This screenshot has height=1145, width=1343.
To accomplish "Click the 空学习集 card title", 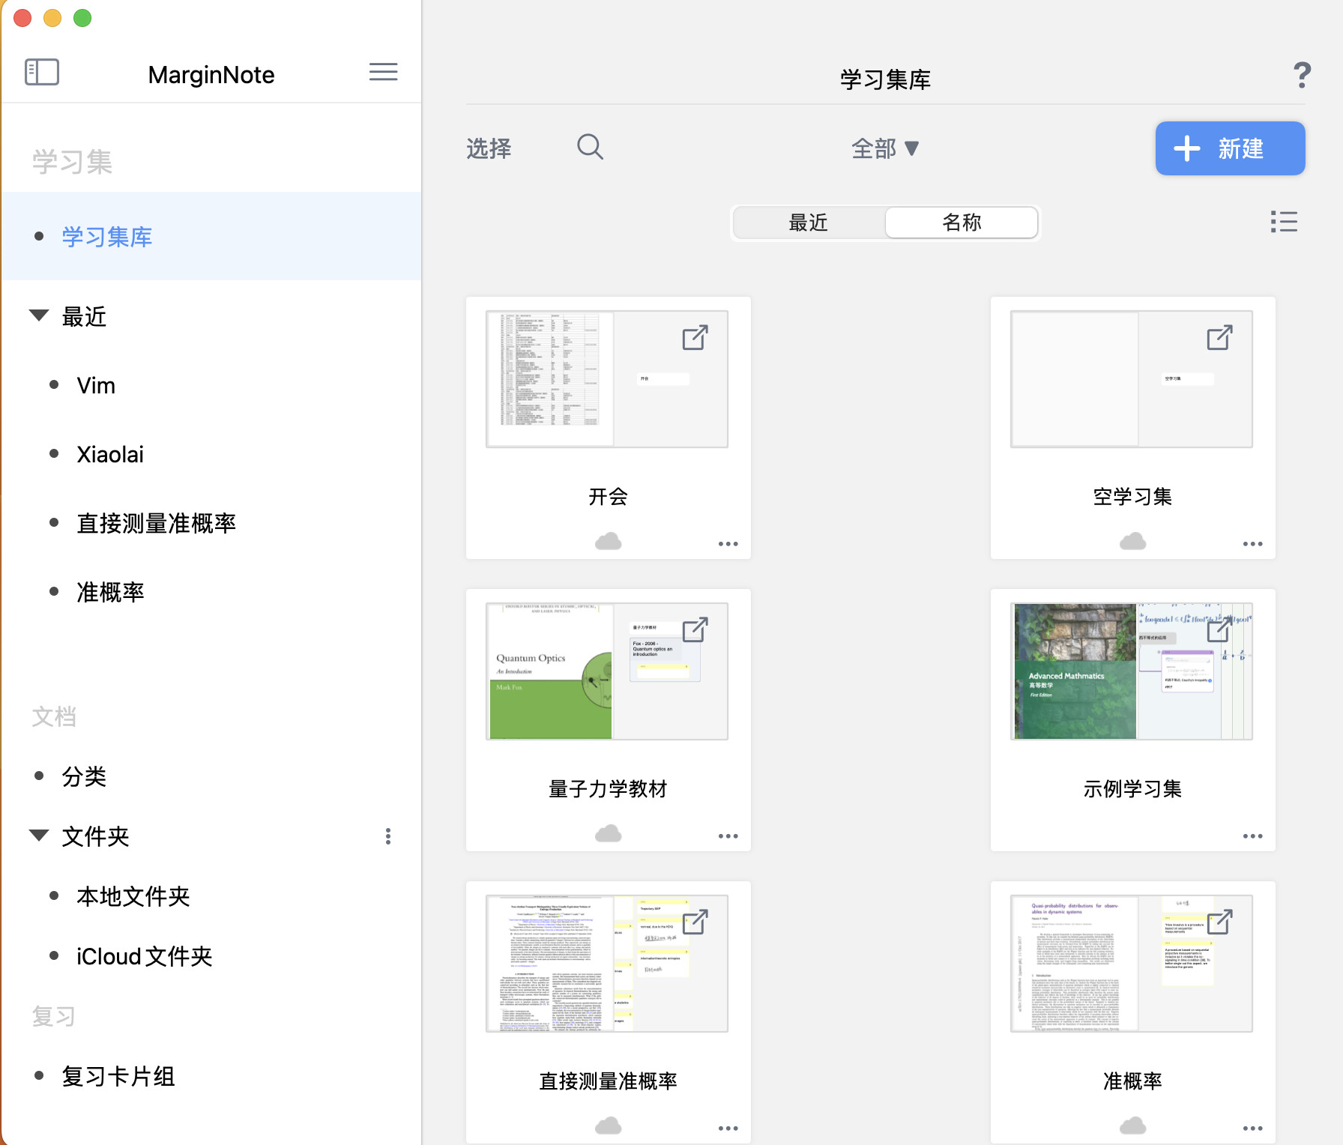I will click(x=1132, y=496).
